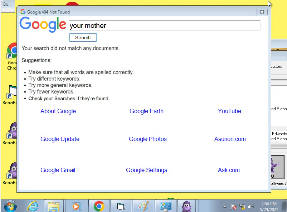The height and width of the screenshot is (212, 287).
Task: Open the Google Photos link
Action: click(x=148, y=139)
